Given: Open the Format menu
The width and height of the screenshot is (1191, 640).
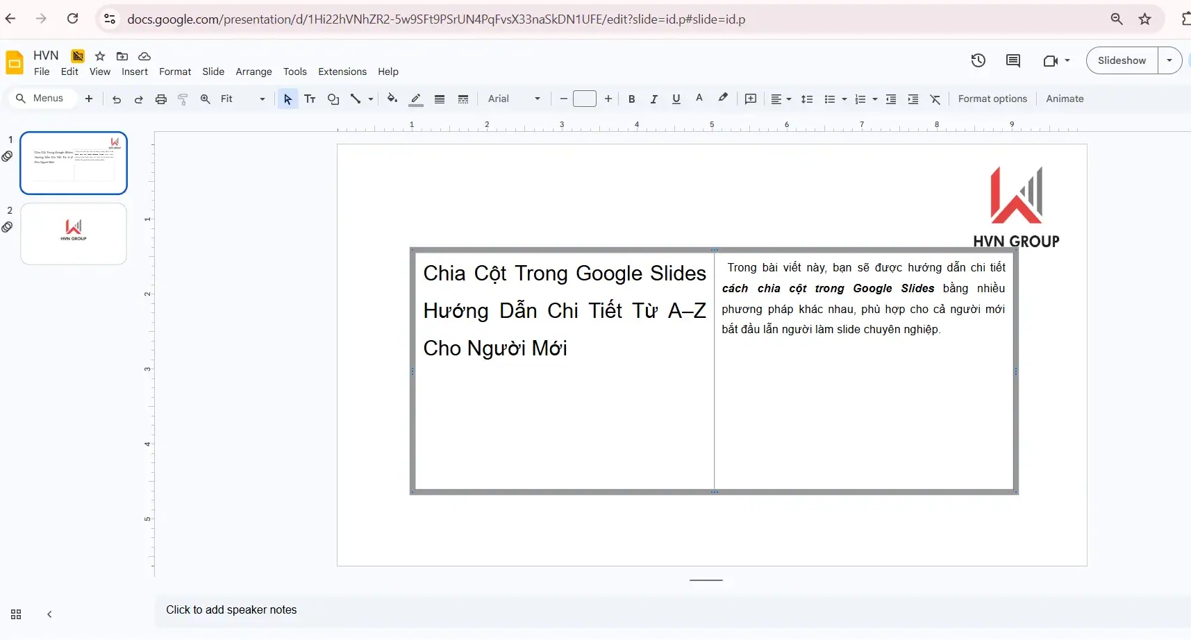Looking at the screenshot, I should [175, 71].
